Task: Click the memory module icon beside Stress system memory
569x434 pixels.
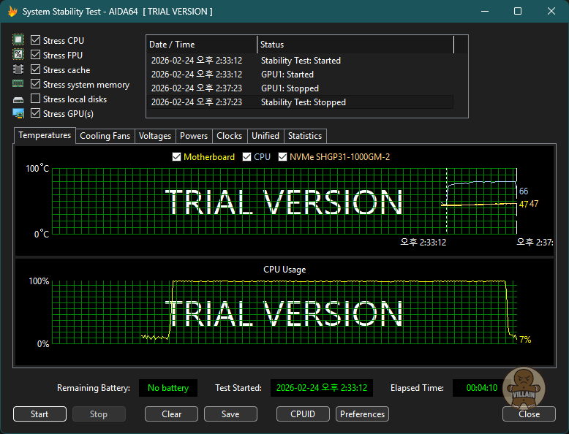Action: pyautogui.click(x=18, y=85)
